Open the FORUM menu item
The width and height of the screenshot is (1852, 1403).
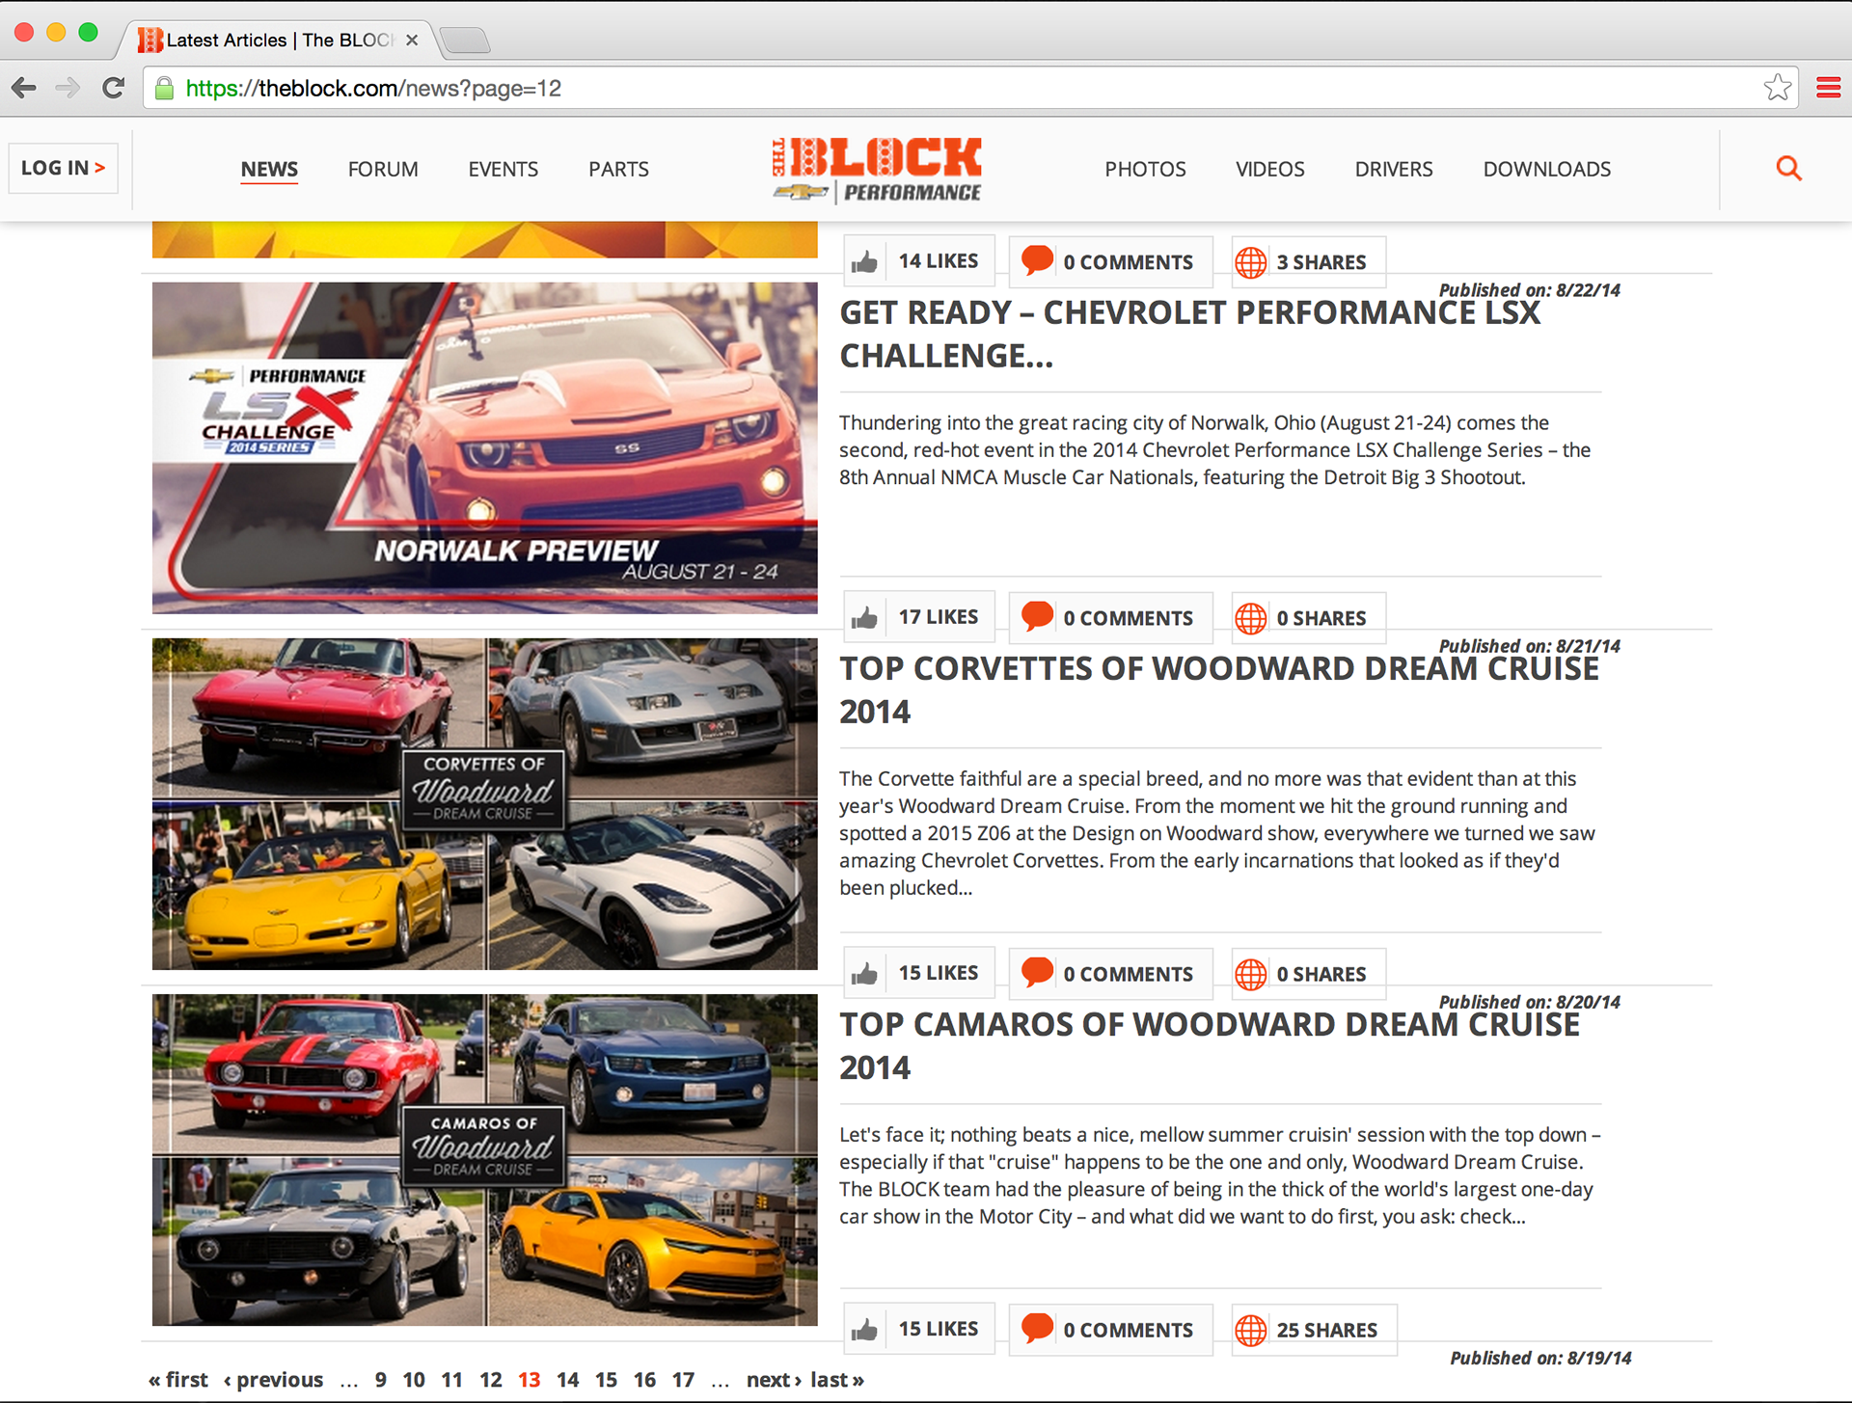[x=383, y=169]
